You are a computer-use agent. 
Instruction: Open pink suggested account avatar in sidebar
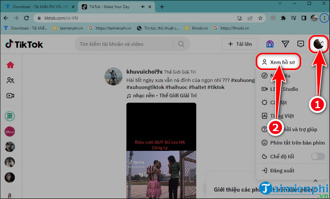(x=9, y=132)
